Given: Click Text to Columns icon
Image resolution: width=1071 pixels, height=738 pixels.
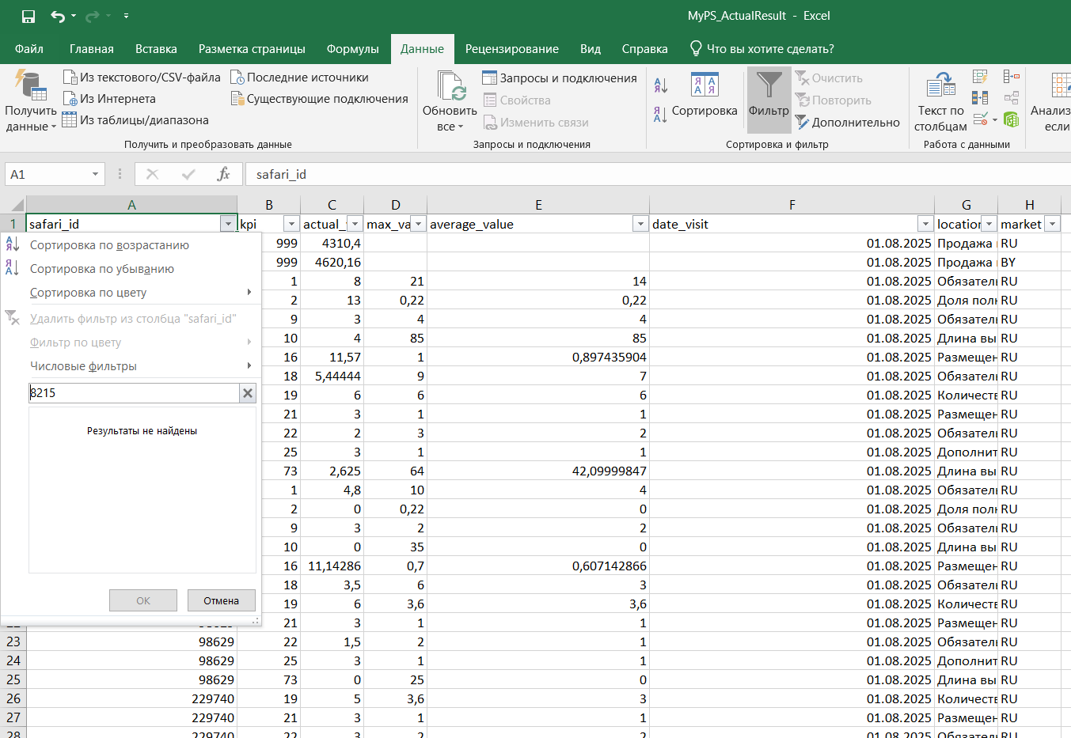Looking at the screenshot, I should coord(941,85).
